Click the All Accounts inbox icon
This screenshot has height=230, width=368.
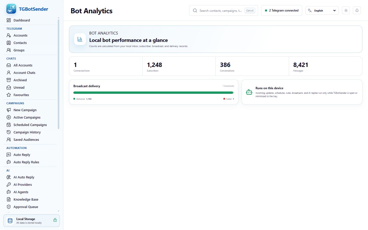tap(9, 65)
